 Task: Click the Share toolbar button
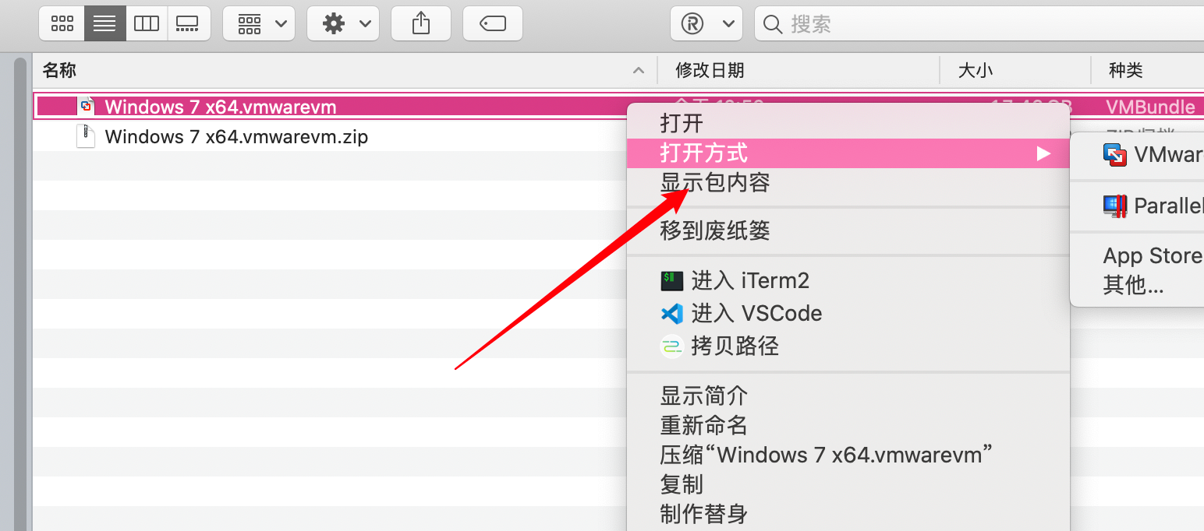(421, 23)
